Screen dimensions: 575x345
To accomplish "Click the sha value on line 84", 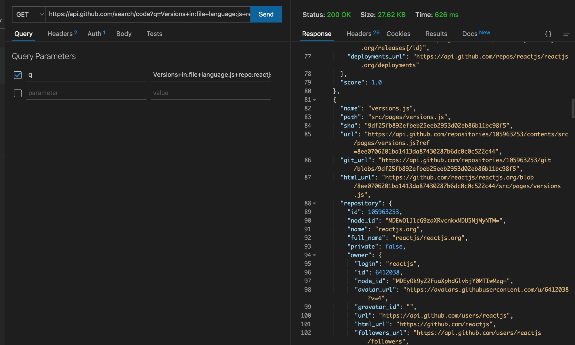I will point(437,126).
